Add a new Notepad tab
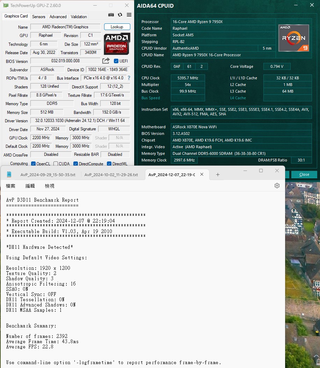 (x=218, y=175)
